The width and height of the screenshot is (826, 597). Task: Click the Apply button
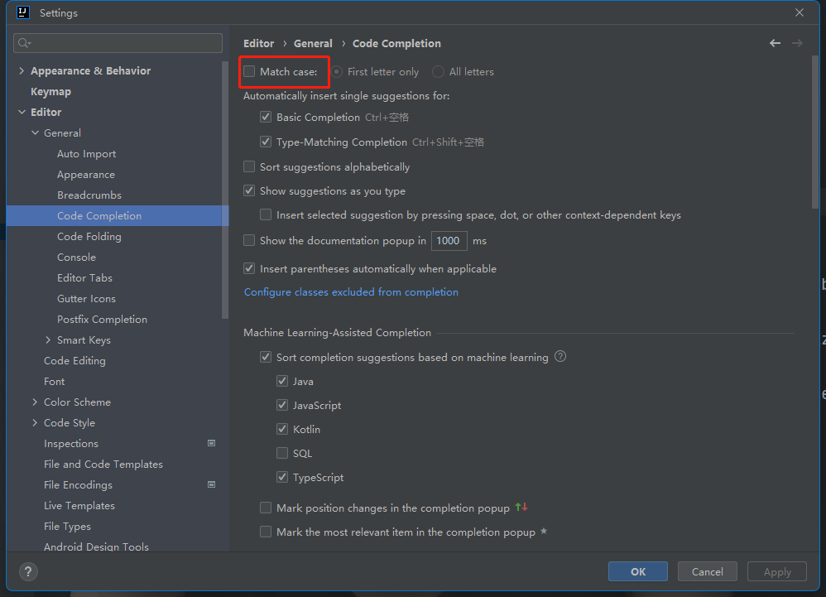(777, 571)
